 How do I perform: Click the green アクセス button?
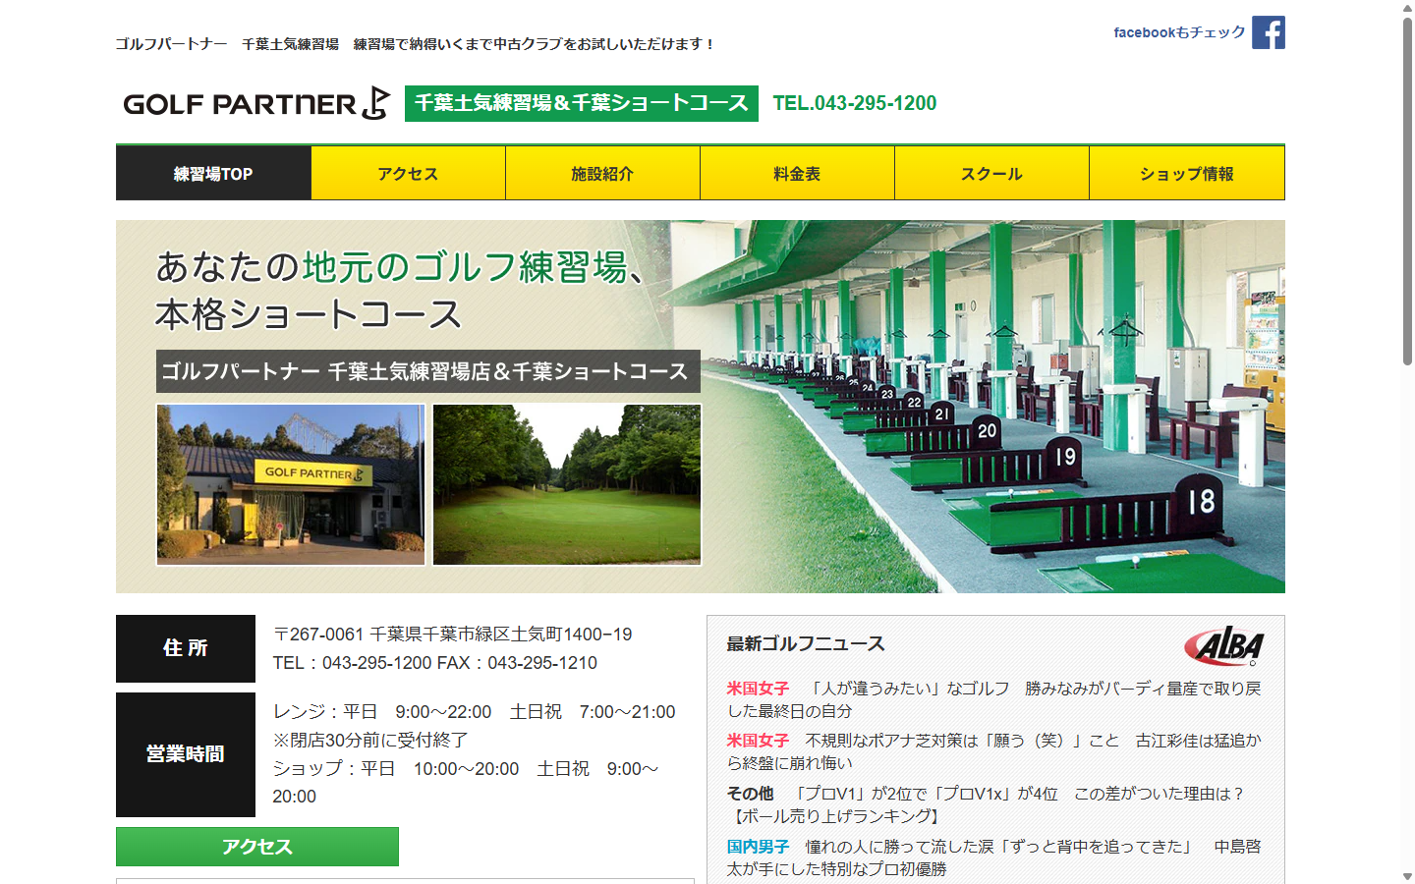click(x=257, y=847)
